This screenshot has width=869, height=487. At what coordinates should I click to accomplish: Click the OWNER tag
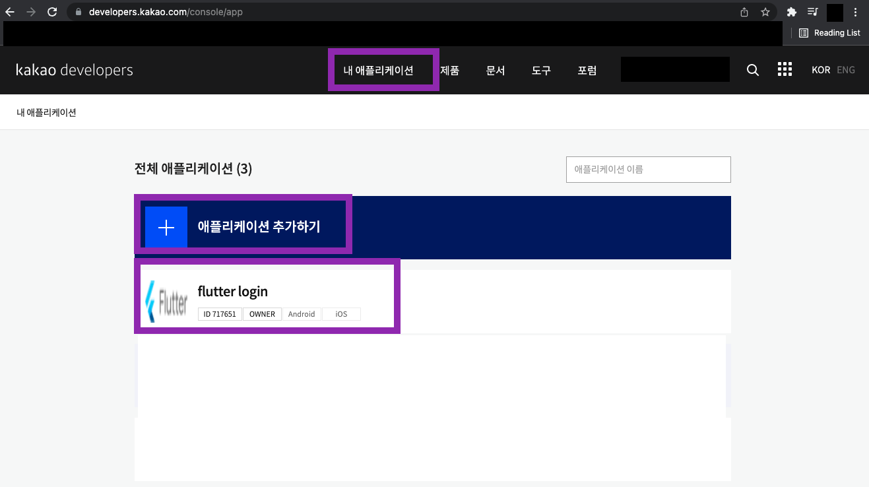(x=262, y=314)
